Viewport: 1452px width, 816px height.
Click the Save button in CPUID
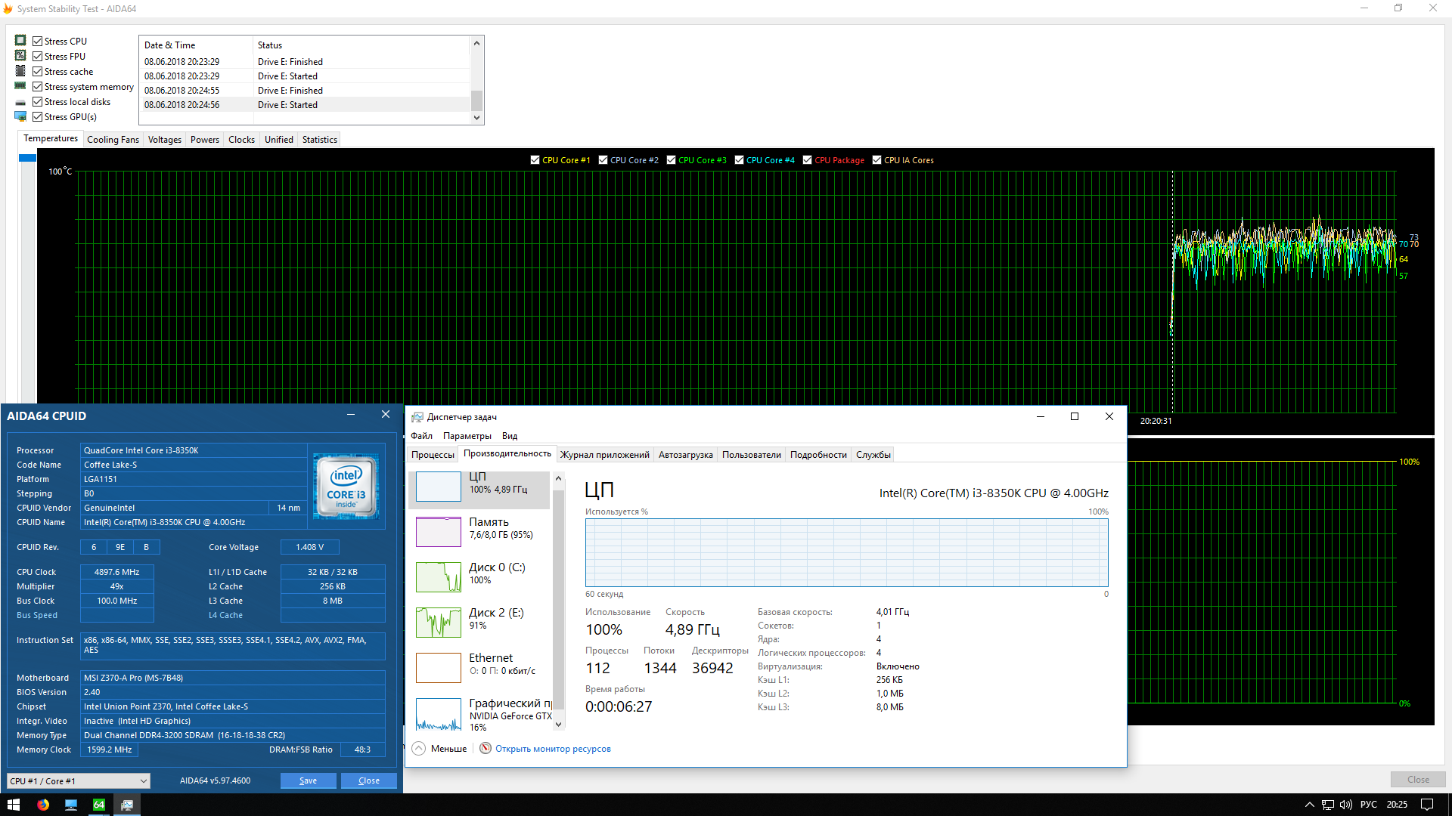tap(308, 781)
